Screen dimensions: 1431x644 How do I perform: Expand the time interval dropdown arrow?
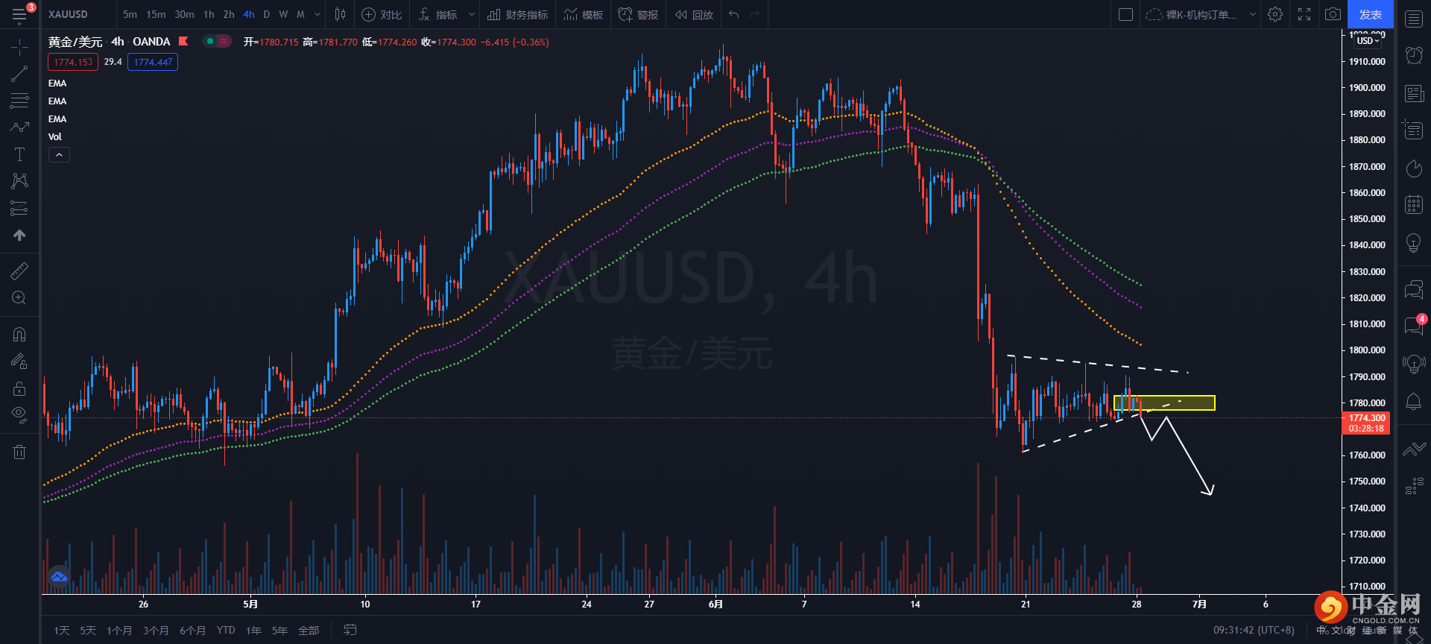point(318,14)
